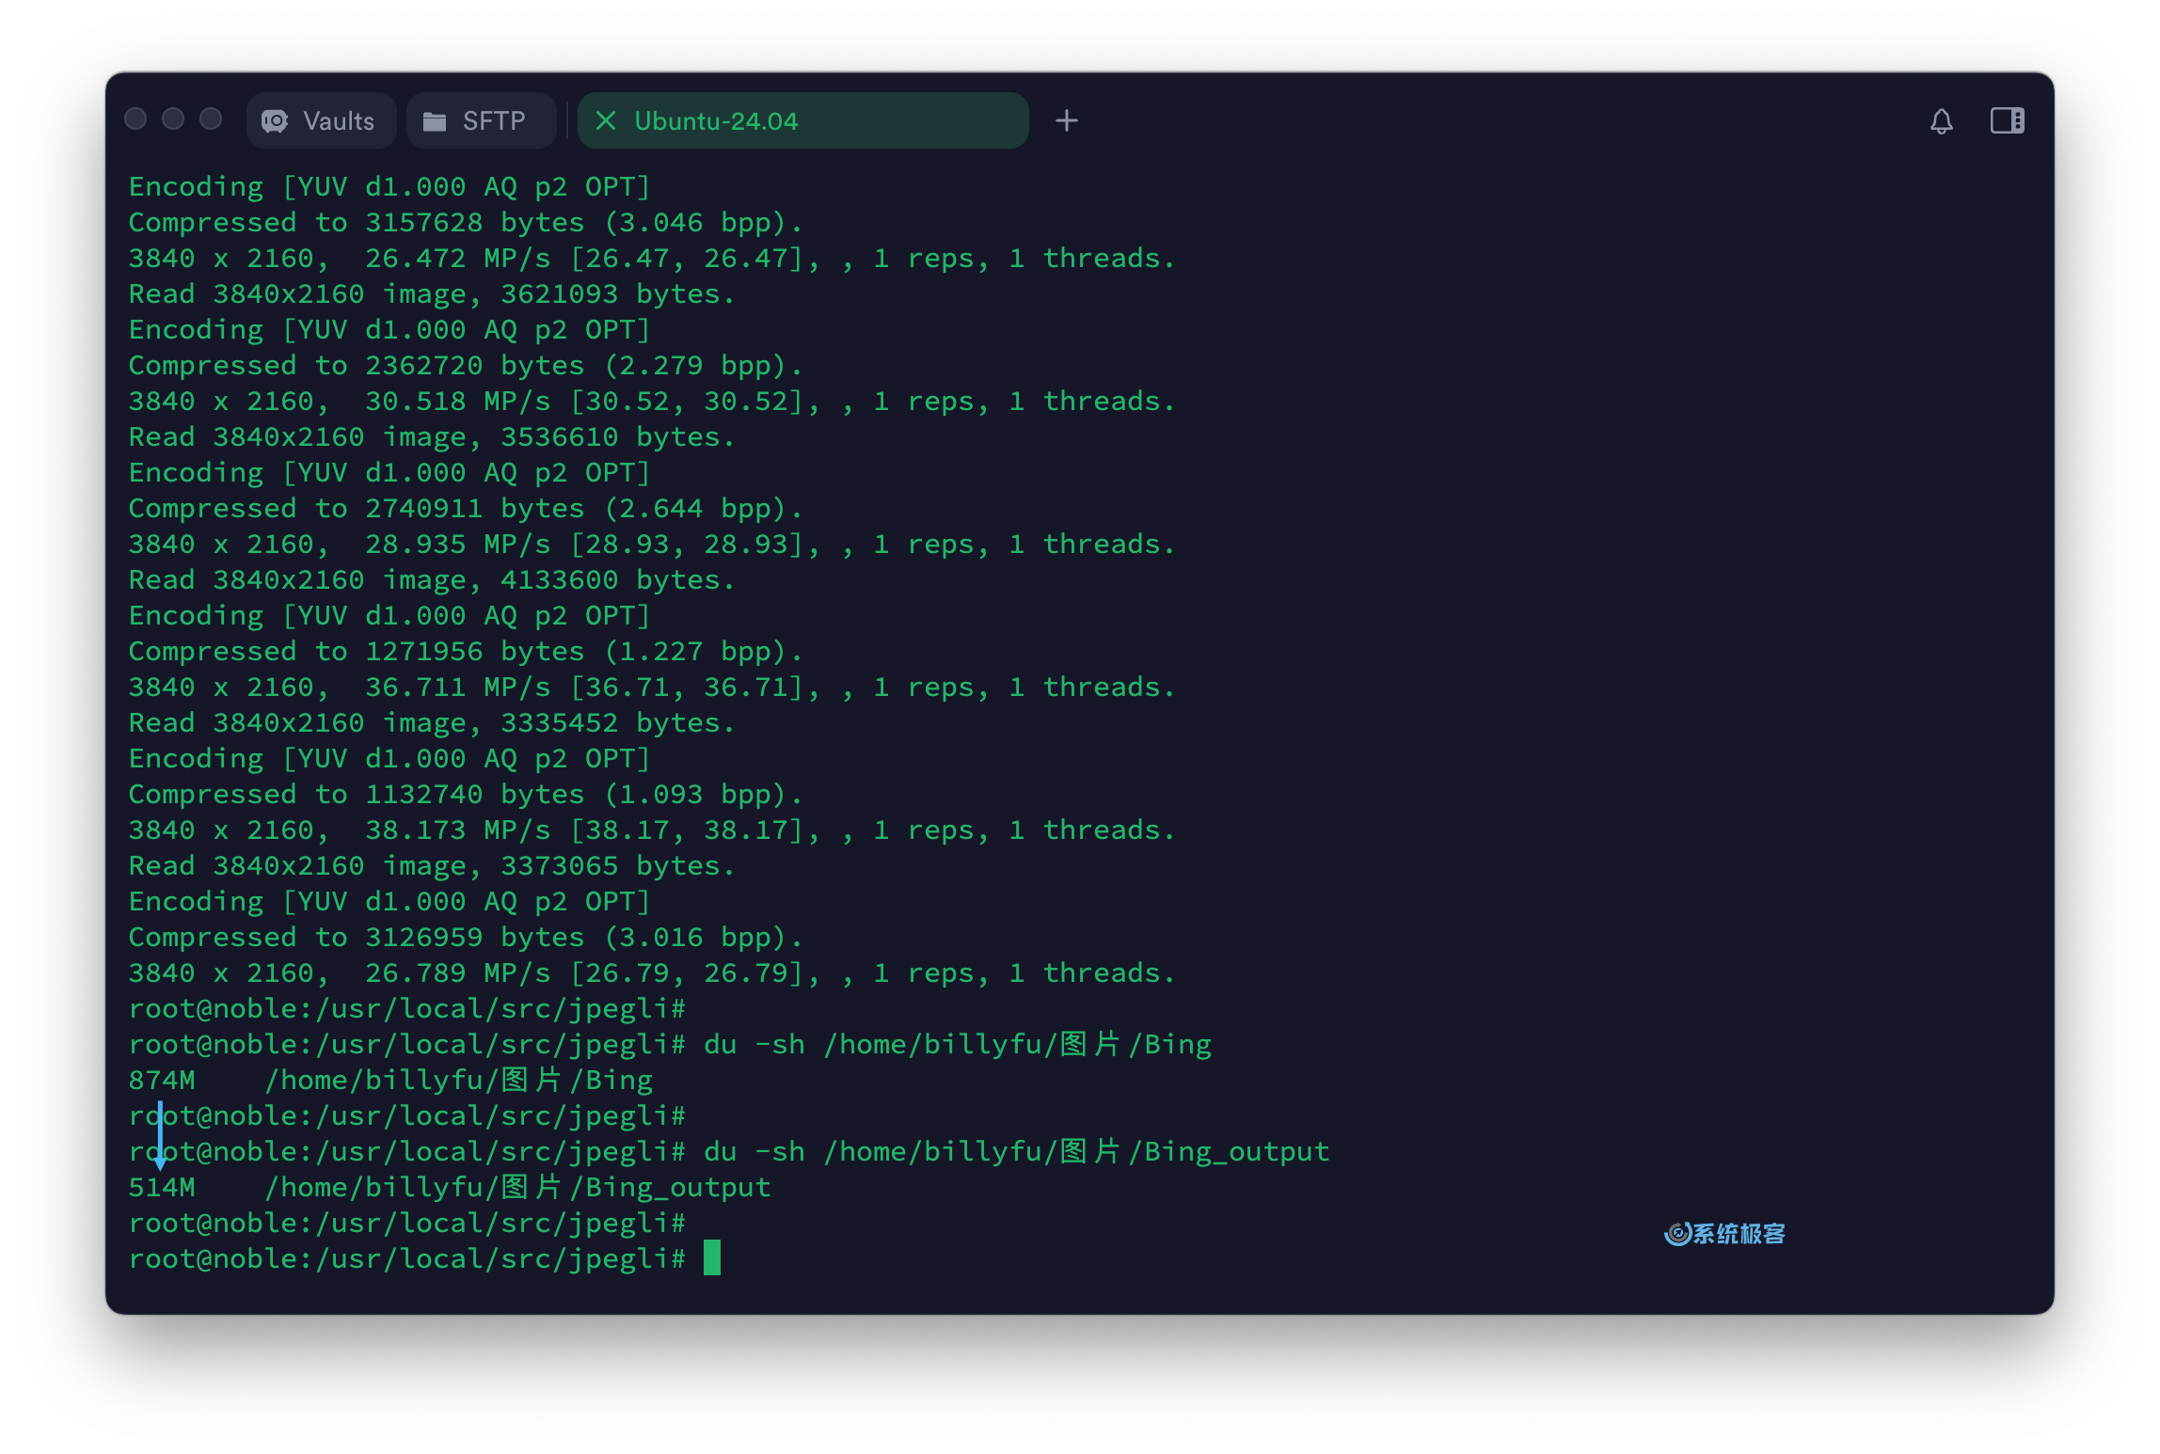Click the '36.711 MP/s' speed line
2160x1454 pixels.
pyautogui.click(x=652, y=687)
